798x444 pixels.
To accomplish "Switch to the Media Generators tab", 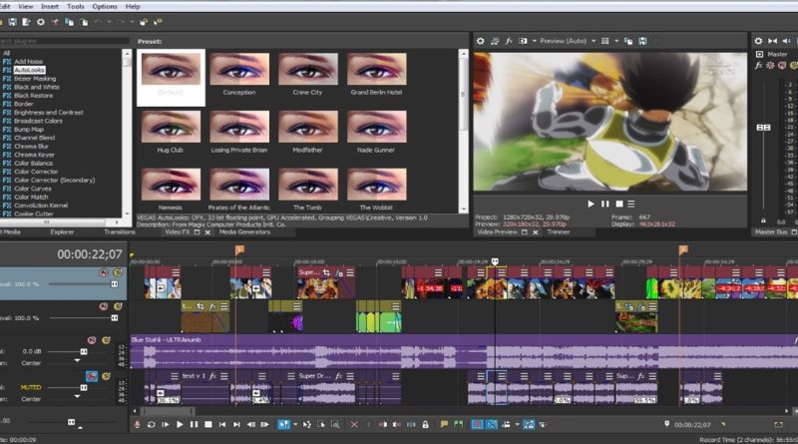I will tap(244, 232).
